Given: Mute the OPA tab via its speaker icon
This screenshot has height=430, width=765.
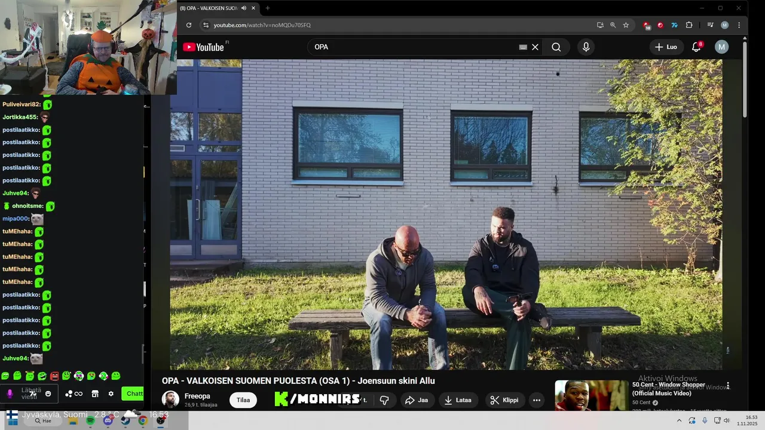Looking at the screenshot, I should [x=244, y=8].
